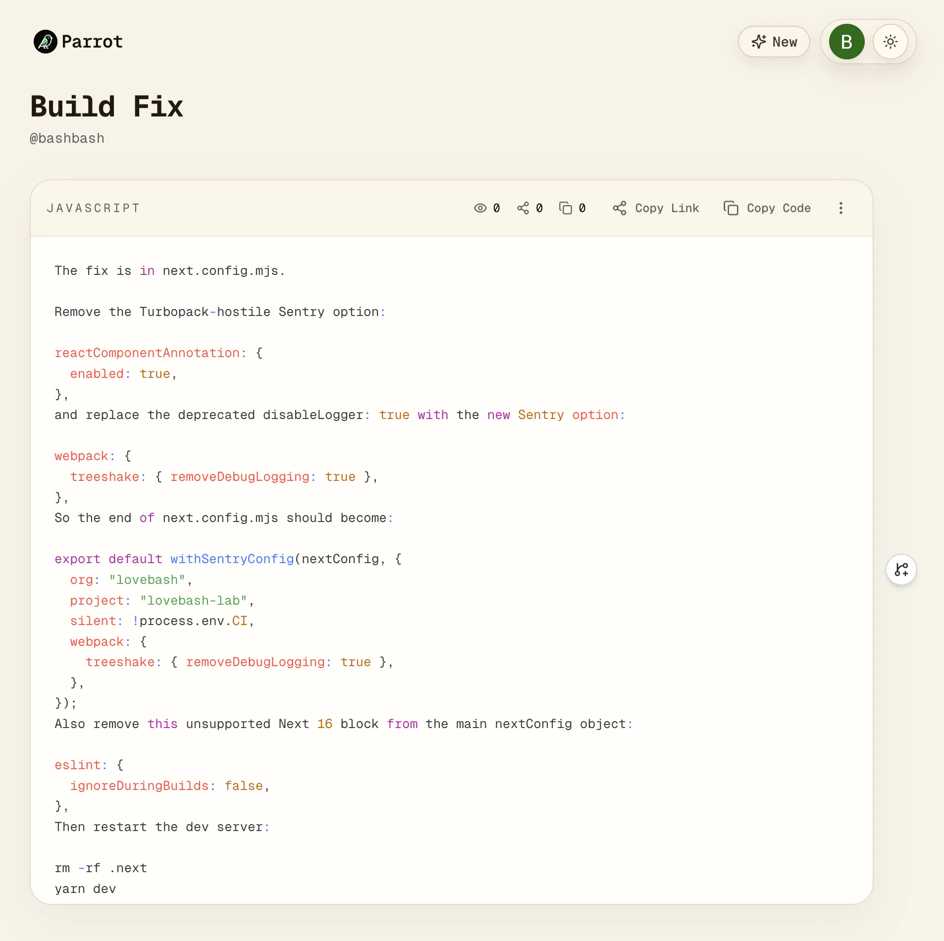Screen dimensions: 944x941
Task: Open the @bashbash author profile
Action: [67, 138]
